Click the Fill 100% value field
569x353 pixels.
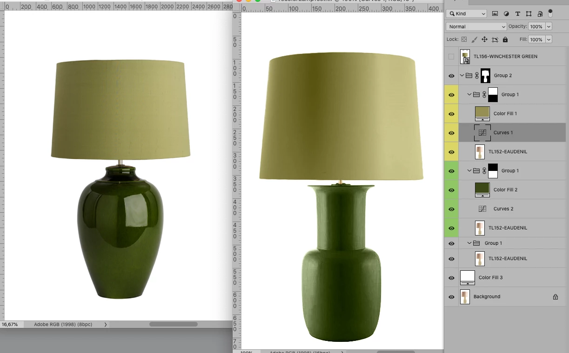tap(536, 39)
